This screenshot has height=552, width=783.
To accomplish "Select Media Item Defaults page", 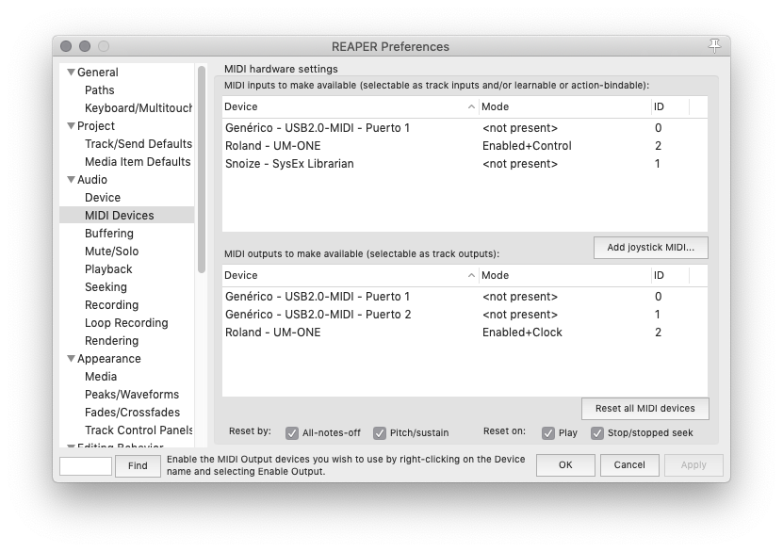I will 138,162.
